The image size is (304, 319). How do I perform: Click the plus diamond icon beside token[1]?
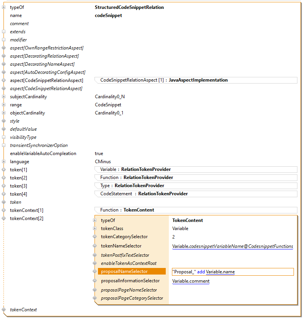tap(4, 170)
